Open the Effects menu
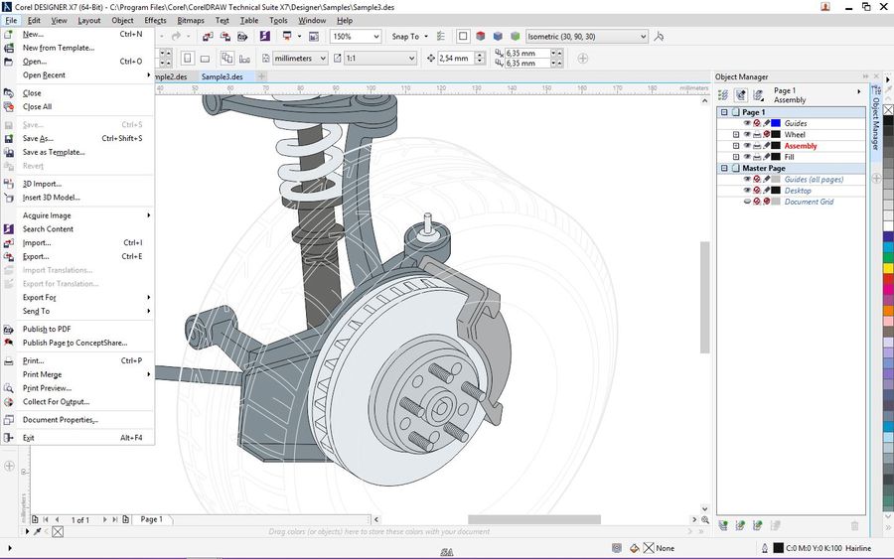This screenshot has height=559, width=894. coord(155,20)
